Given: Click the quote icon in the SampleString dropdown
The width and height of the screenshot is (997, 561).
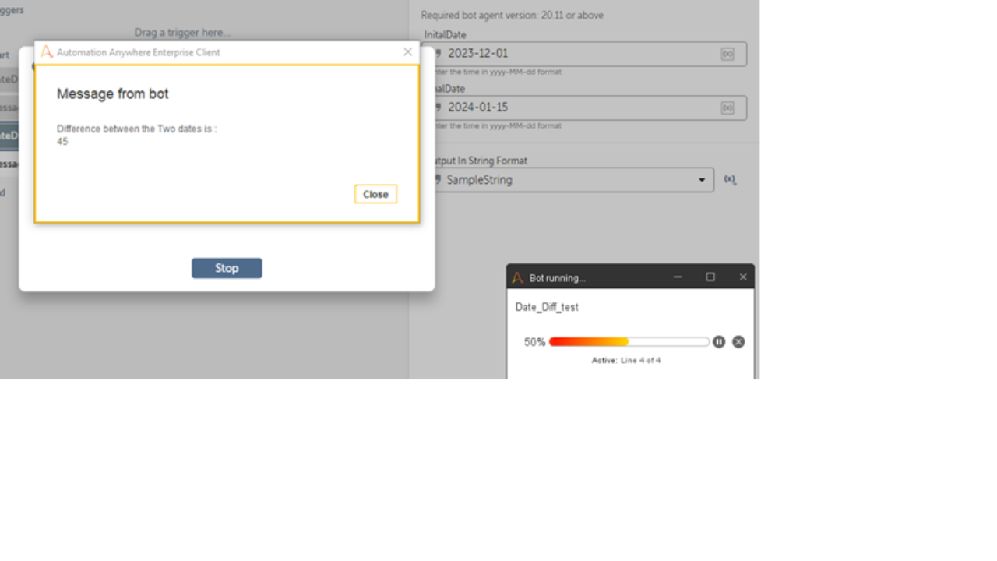Looking at the screenshot, I should (437, 179).
